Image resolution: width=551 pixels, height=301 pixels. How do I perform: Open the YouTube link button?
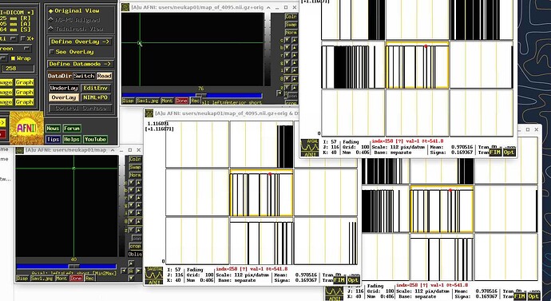(x=95, y=140)
